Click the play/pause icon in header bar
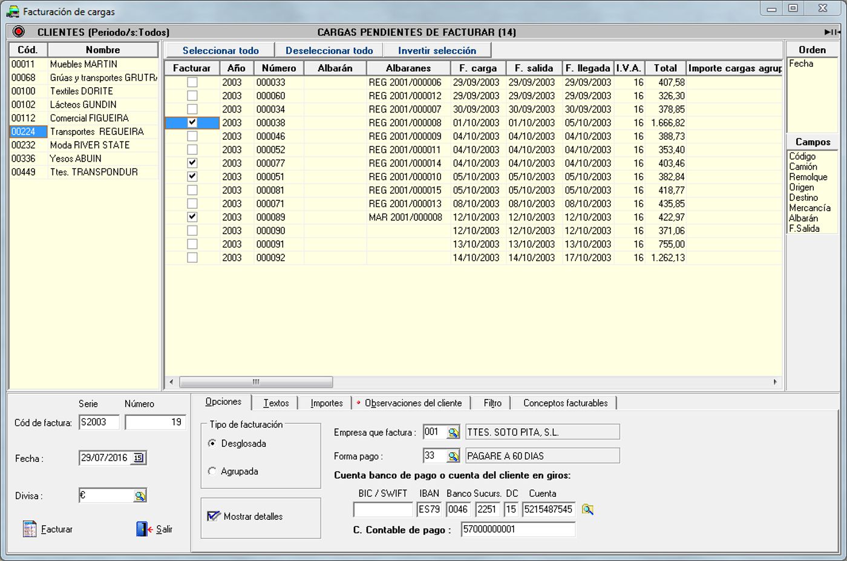The image size is (847, 561). pyautogui.click(x=832, y=32)
